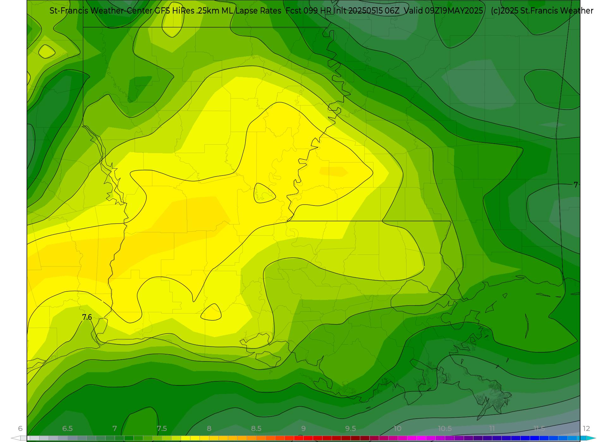Click the cyan right-pointing arrow ending the colorbar
The width and height of the screenshot is (607, 442).
click(591, 438)
